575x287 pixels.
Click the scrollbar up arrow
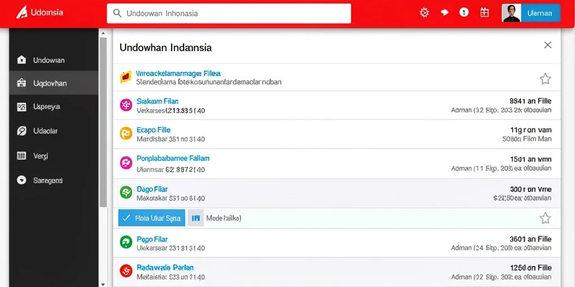point(103,33)
